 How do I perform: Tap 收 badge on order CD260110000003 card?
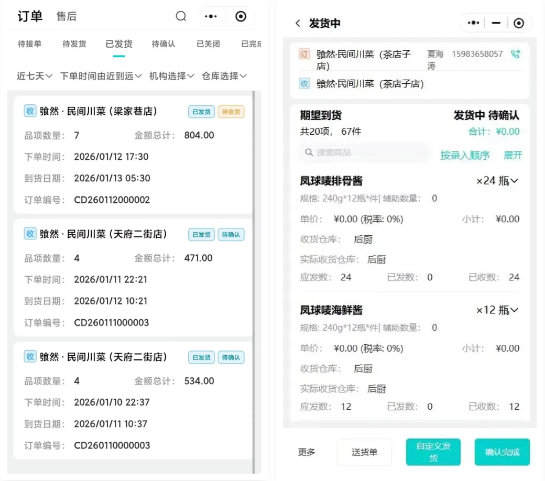pyautogui.click(x=30, y=357)
